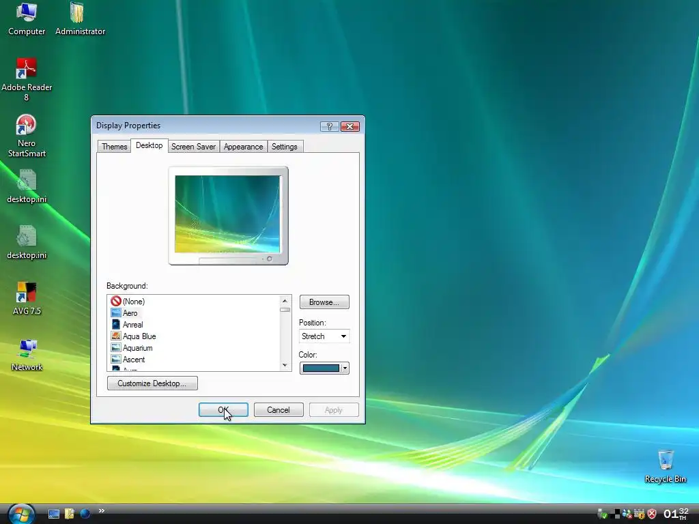Click Show Desktop quick launch icon
The image size is (699, 524).
pos(53,514)
